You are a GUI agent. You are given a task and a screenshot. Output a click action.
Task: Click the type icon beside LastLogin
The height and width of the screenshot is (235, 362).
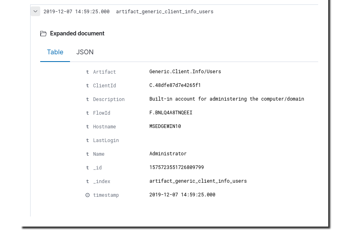pos(88,140)
